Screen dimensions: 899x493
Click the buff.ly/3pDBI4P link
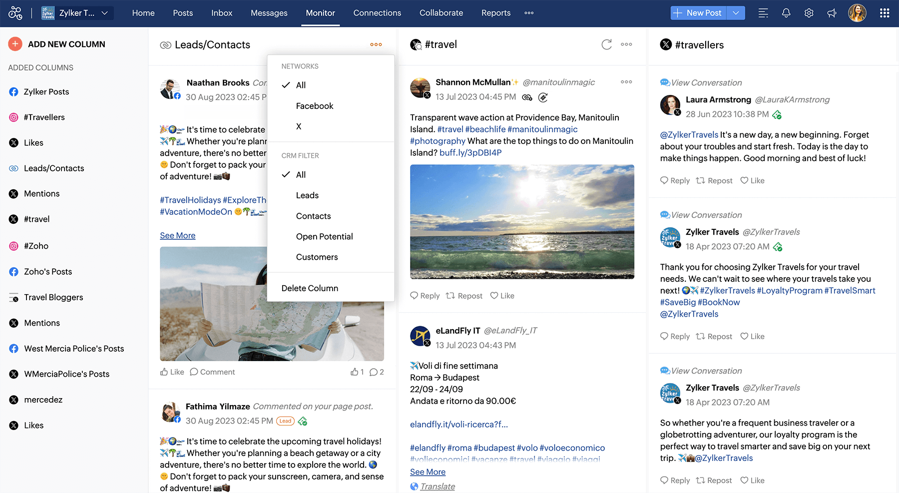[x=470, y=152]
